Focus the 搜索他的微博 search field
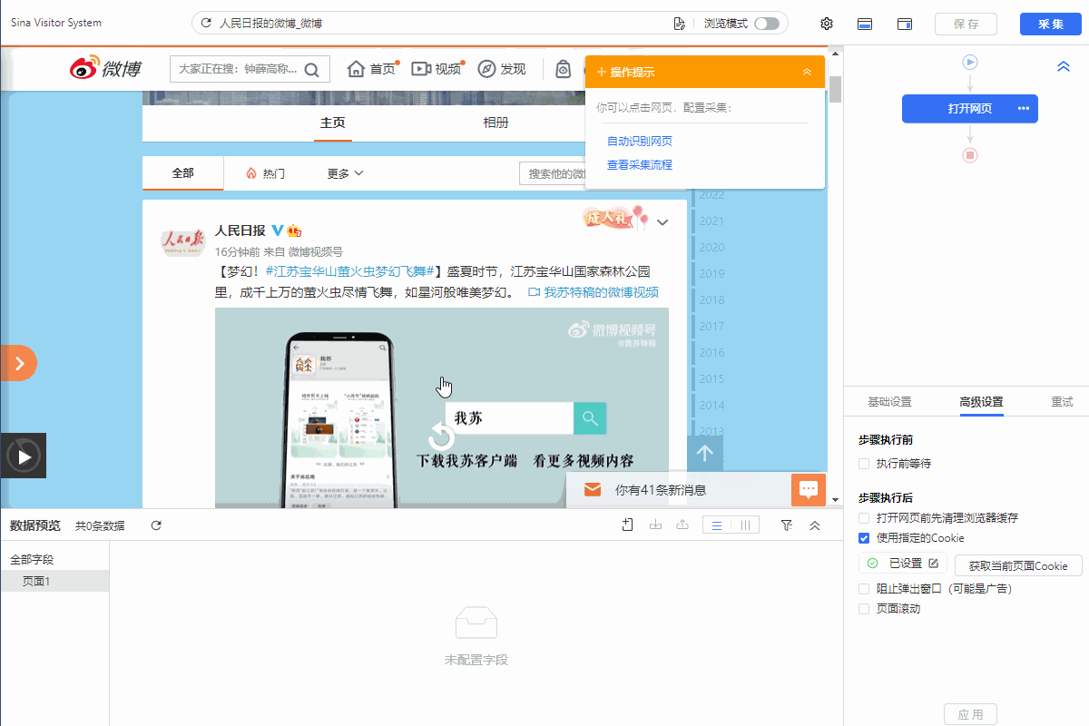 pyautogui.click(x=552, y=173)
